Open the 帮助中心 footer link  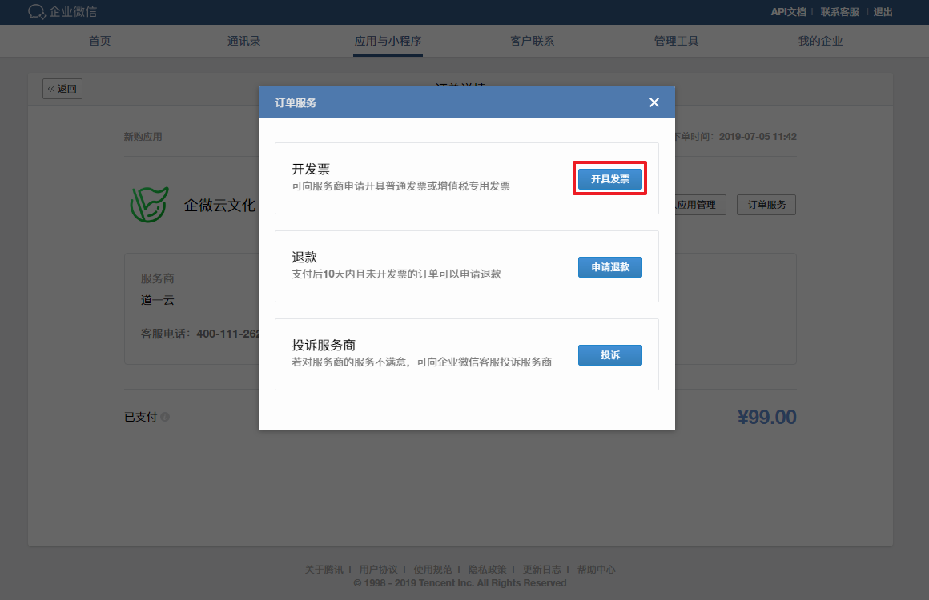point(596,570)
